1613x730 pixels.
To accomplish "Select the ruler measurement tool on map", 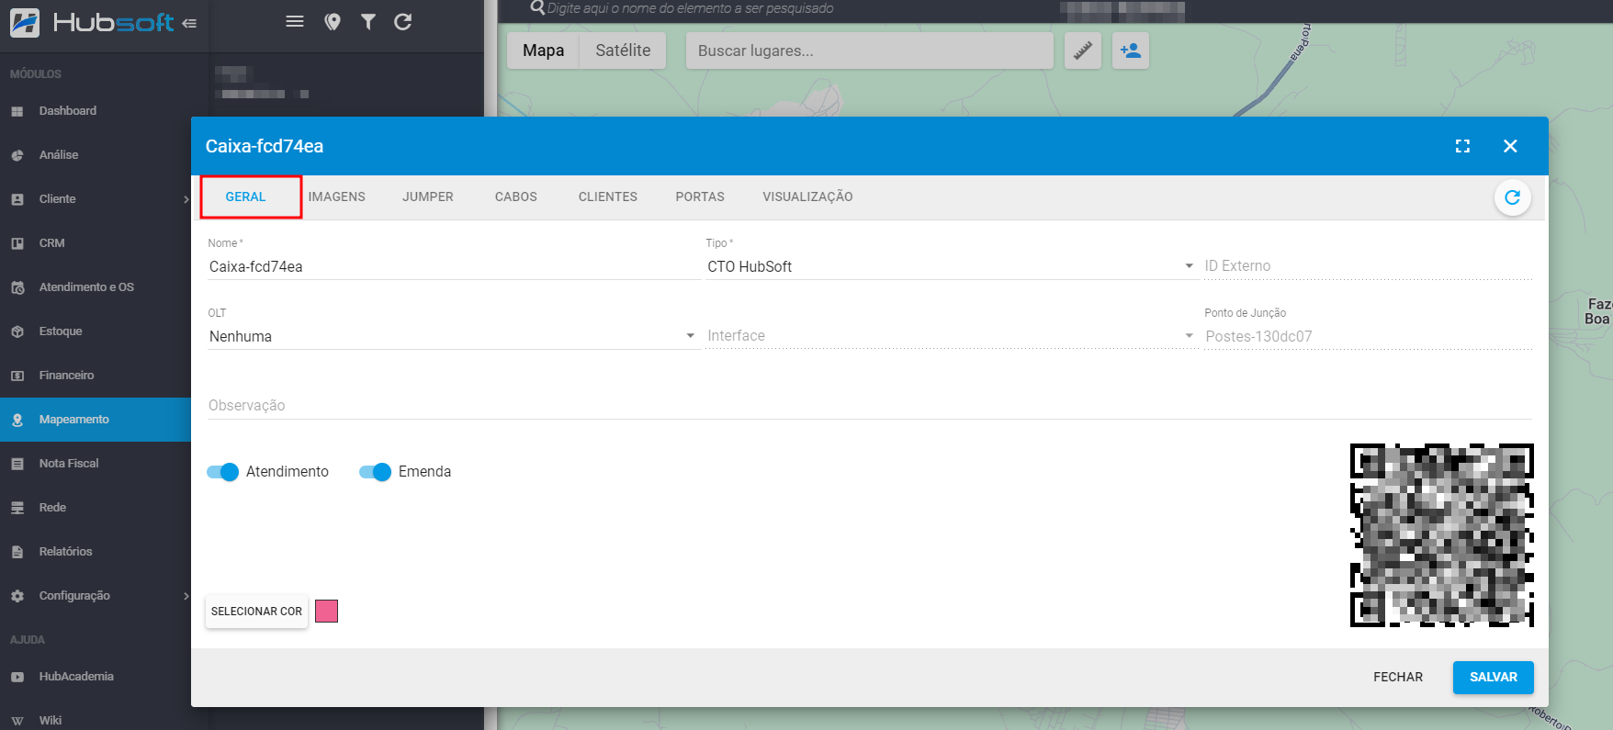I will coord(1083,51).
